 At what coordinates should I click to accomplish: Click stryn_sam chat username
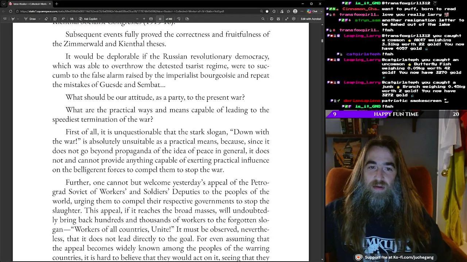click(367, 20)
